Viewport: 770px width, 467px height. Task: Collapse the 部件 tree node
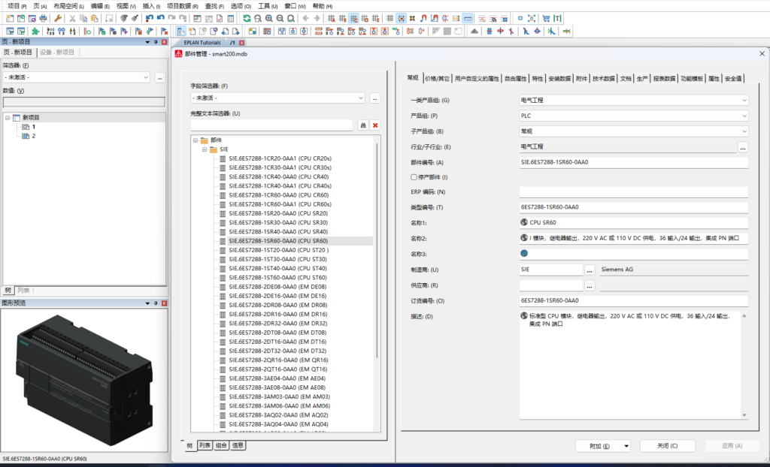195,140
